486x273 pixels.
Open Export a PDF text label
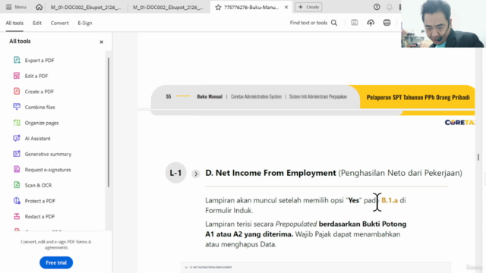pos(39,61)
